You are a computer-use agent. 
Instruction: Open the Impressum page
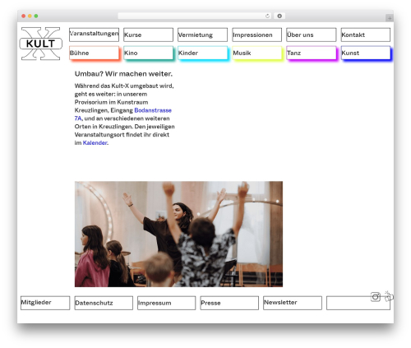click(166, 303)
